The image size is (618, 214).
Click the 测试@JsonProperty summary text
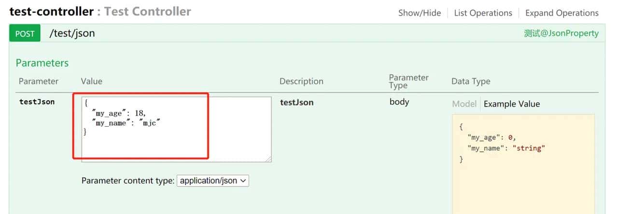(x=561, y=33)
